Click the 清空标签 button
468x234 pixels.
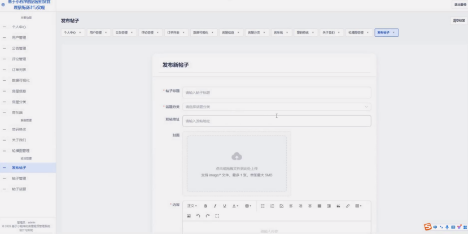click(x=459, y=20)
